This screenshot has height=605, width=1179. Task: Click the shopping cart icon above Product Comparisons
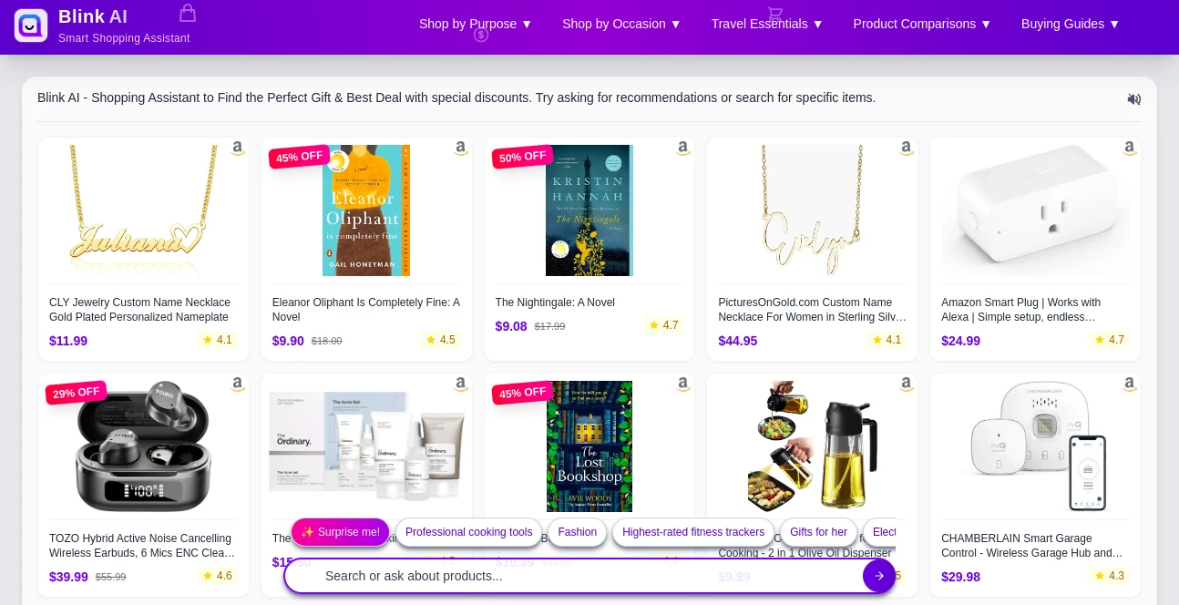tap(776, 15)
